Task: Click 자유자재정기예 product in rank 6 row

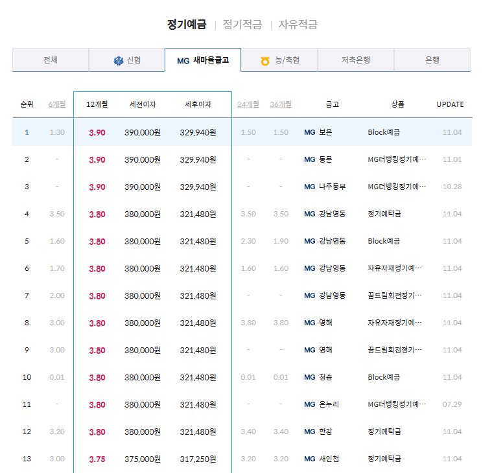Action: tap(395, 268)
